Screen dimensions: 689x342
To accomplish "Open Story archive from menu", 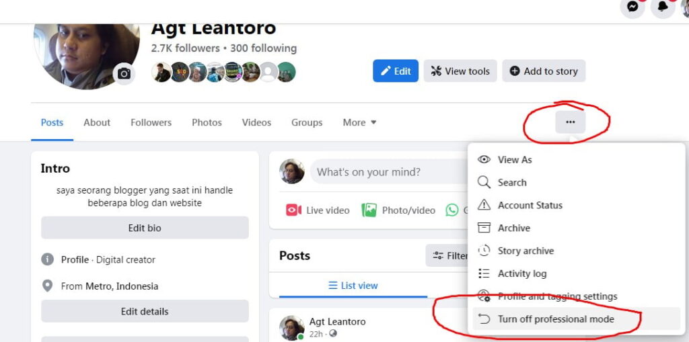I will [576, 251].
